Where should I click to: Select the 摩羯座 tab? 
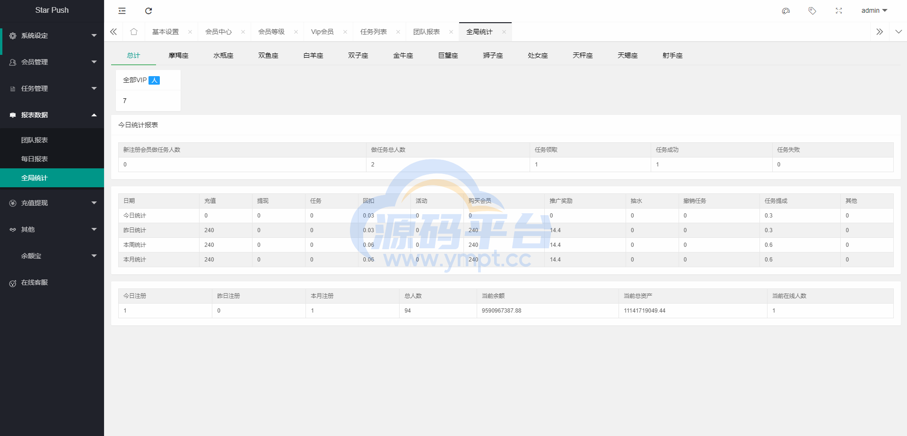[178, 55]
